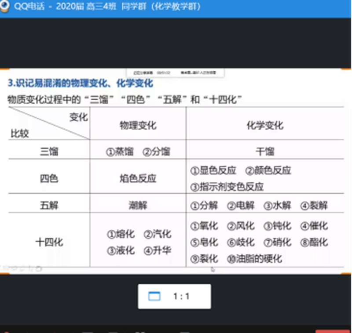The image size is (352, 333).
Task: Select the 三馏 row label
Action: 49,152
